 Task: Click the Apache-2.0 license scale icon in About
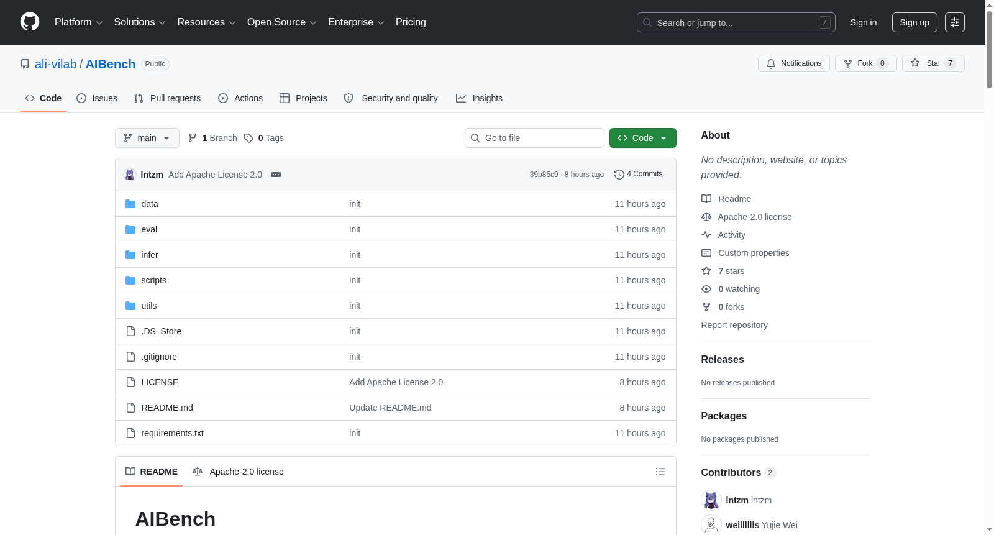tap(706, 217)
